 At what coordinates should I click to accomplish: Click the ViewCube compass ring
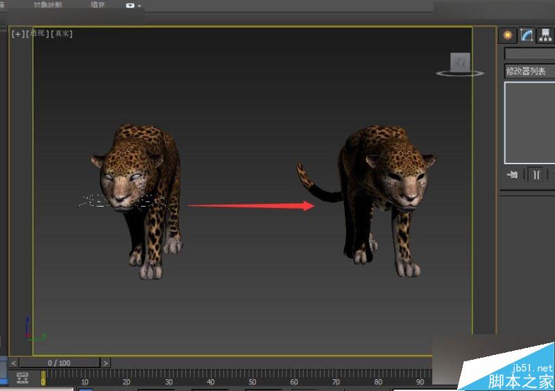point(460,73)
